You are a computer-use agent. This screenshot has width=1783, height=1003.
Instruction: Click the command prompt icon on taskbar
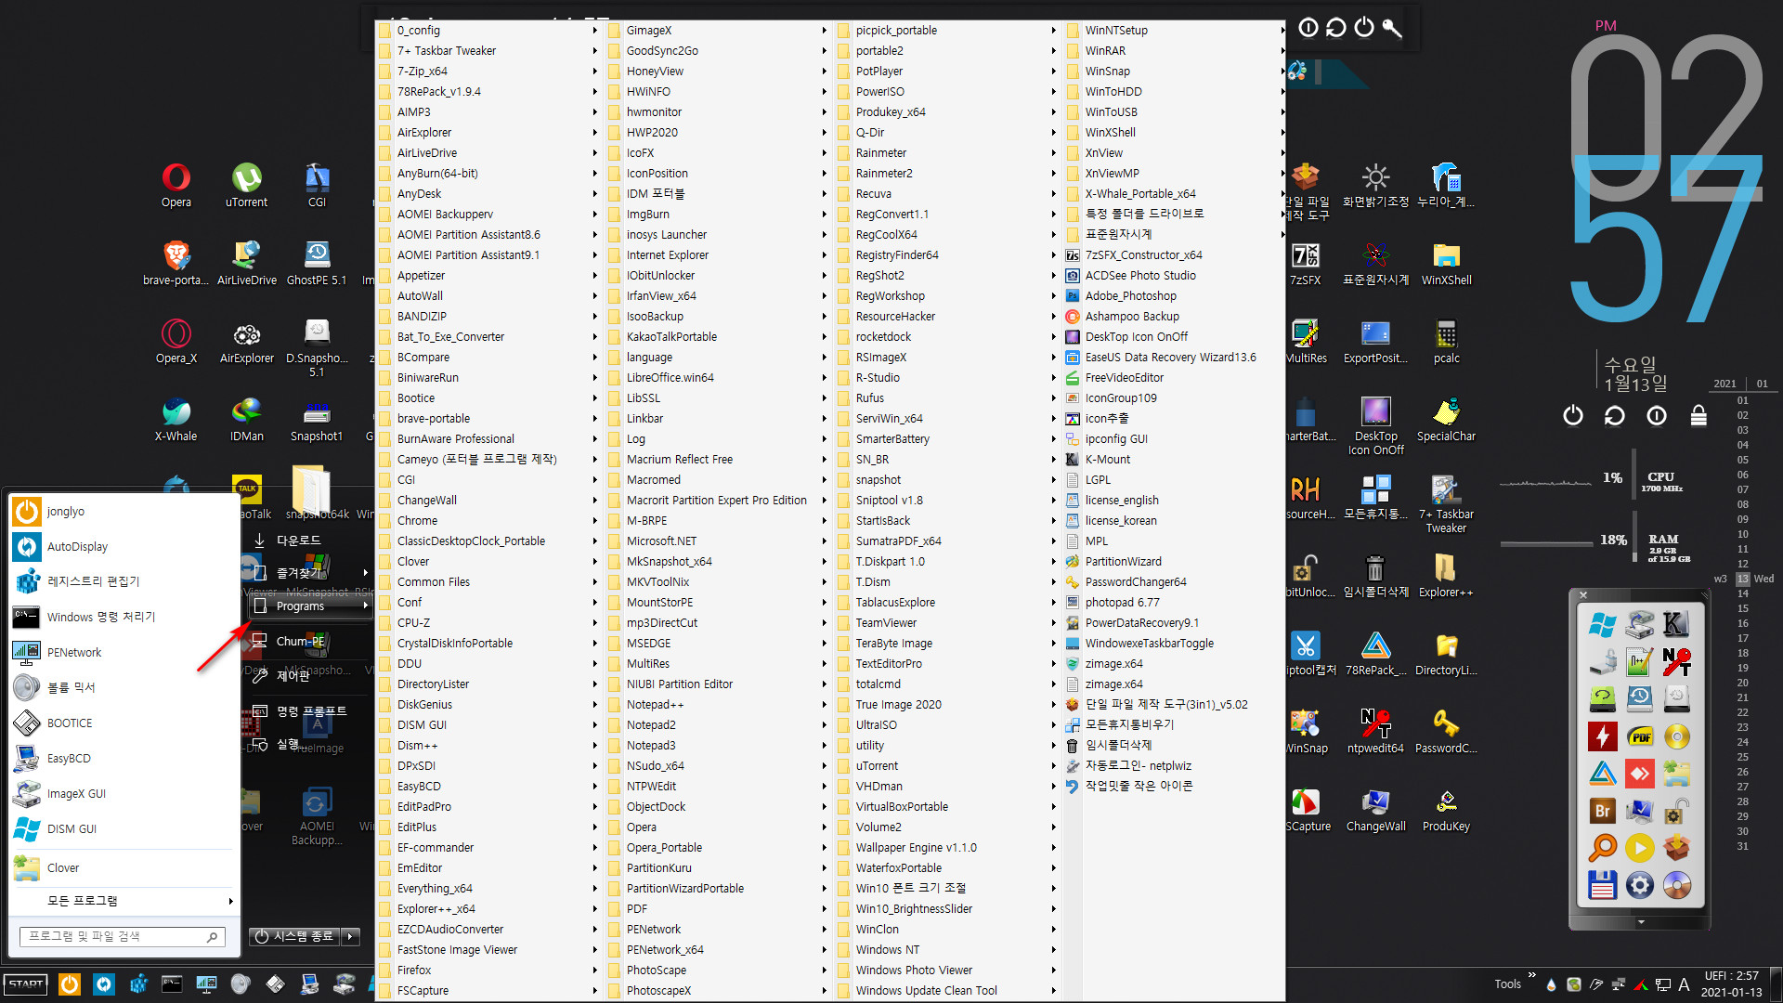(172, 984)
